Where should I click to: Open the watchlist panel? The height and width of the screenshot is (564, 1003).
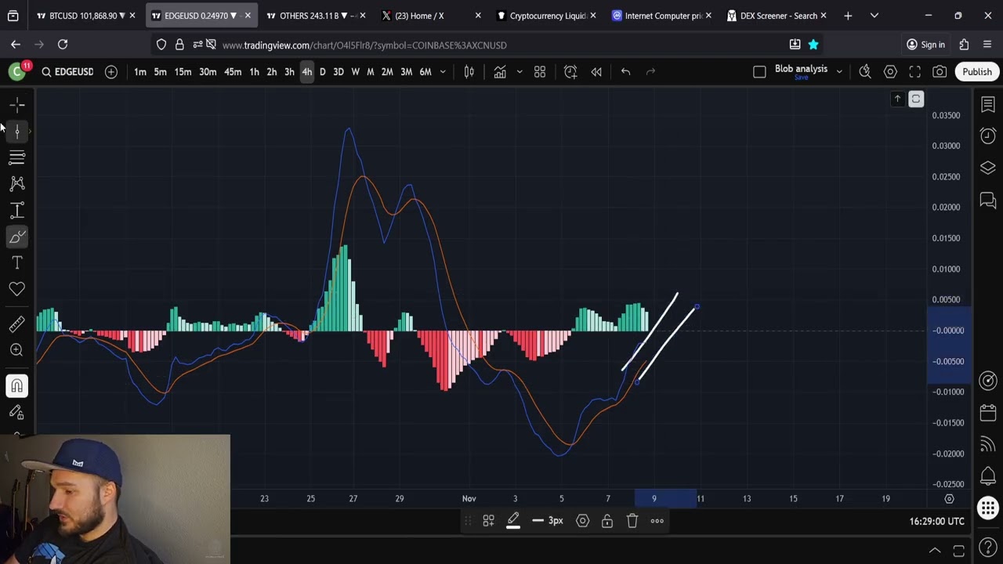coord(988,104)
